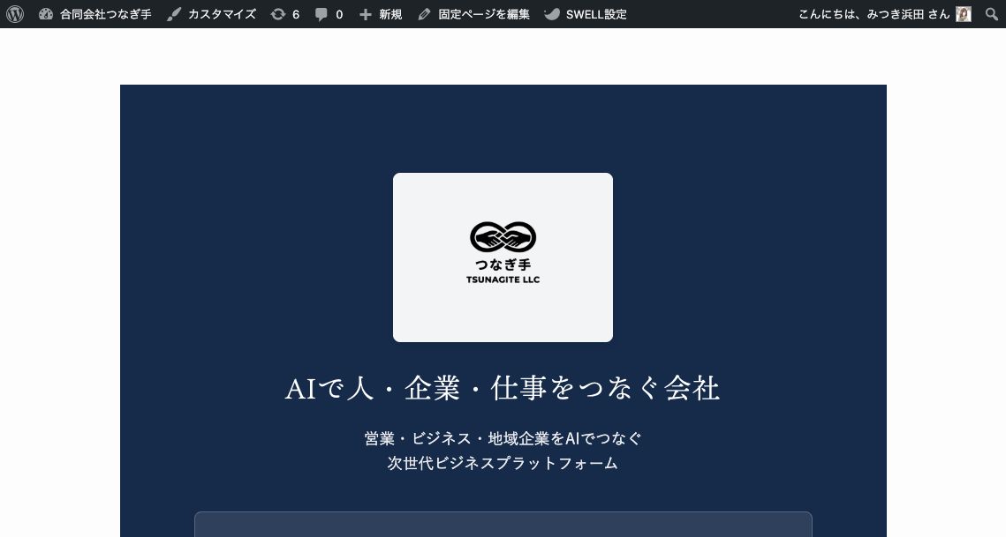This screenshot has height=537, width=1006.
Task: Open the 6 pending updates
Action: (285, 14)
